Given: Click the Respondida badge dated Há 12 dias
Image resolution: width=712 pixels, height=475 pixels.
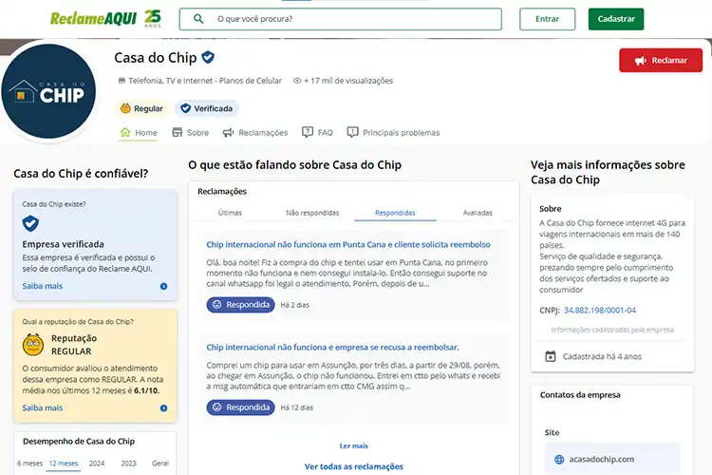Looking at the screenshot, I should pyautogui.click(x=241, y=408).
